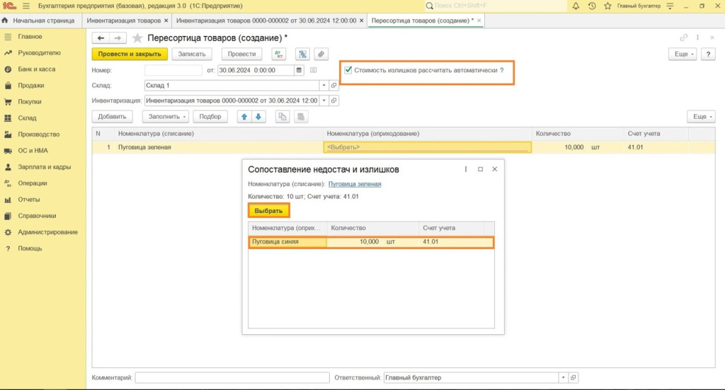725x390 pixels.
Task: Switch to the Инвентаризация товаров tab
Action: point(124,21)
